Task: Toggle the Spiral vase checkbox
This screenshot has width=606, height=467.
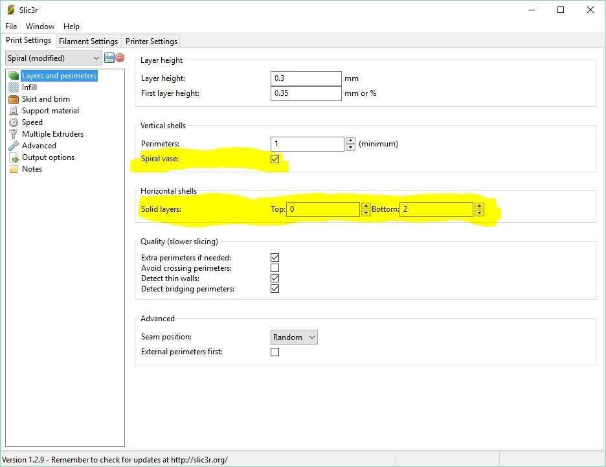Action: click(275, 159)
